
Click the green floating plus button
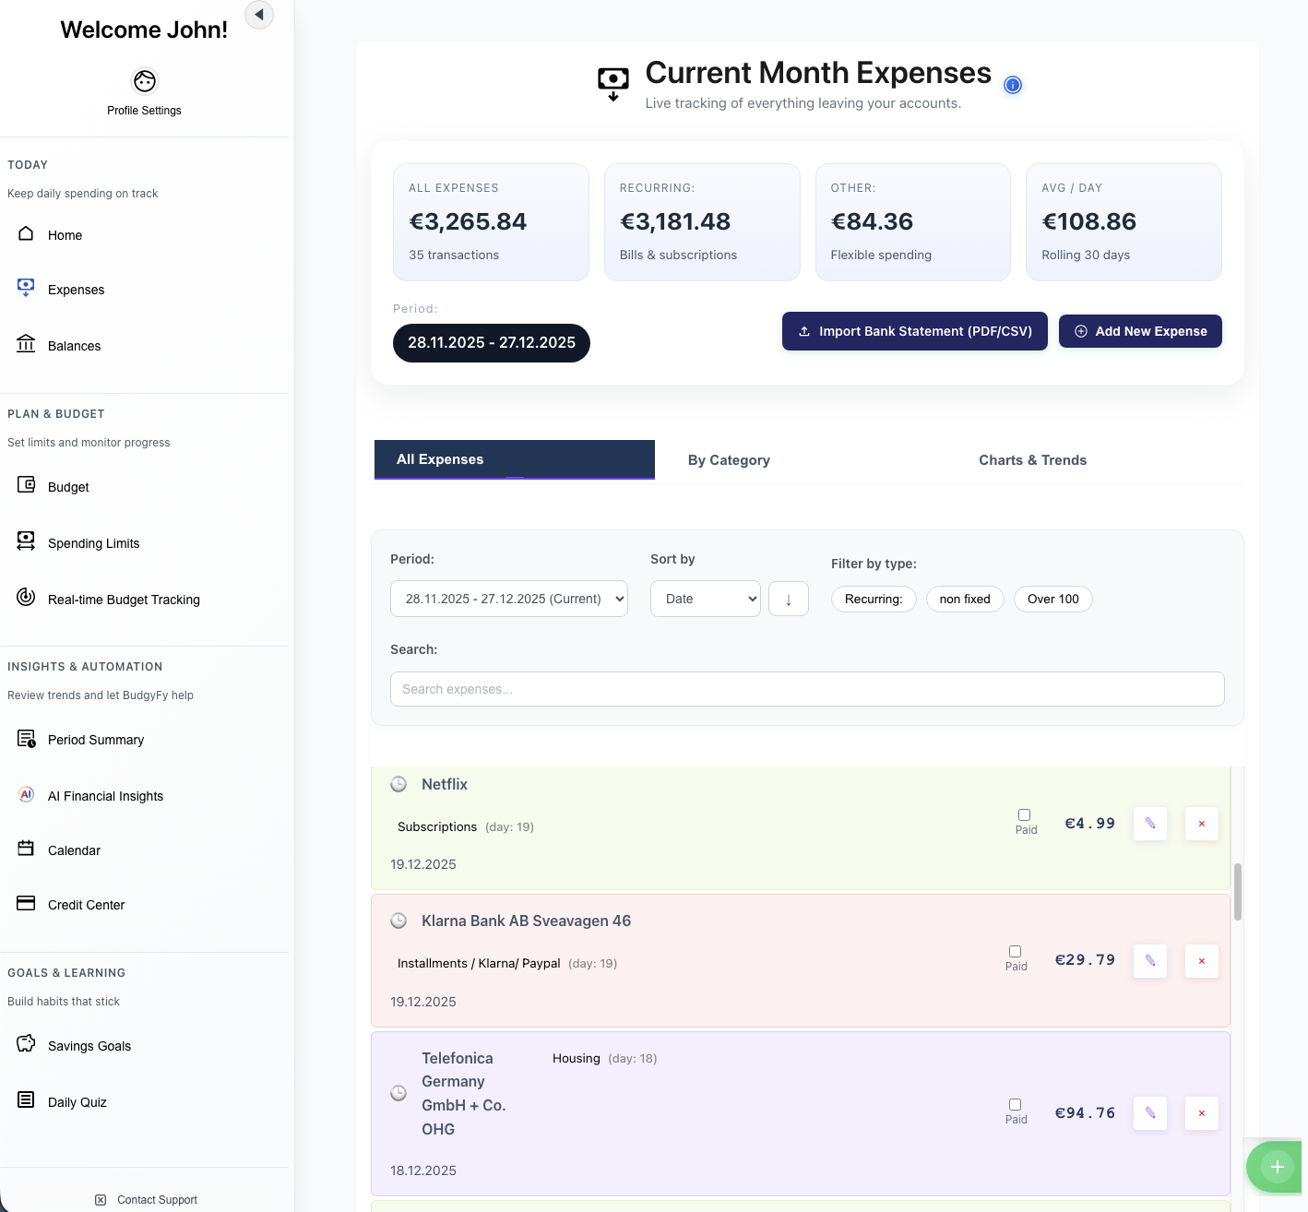pyautogui.click(x=1277, y=1167)
